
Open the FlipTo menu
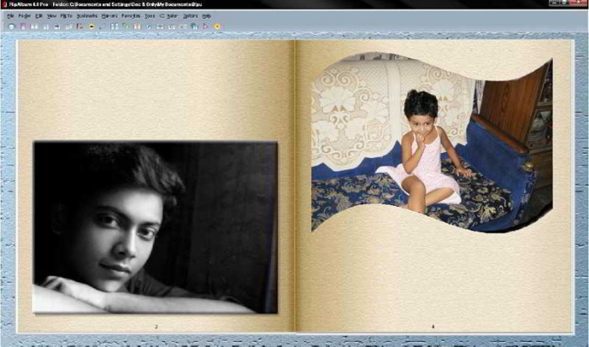(x=66, y=16)
